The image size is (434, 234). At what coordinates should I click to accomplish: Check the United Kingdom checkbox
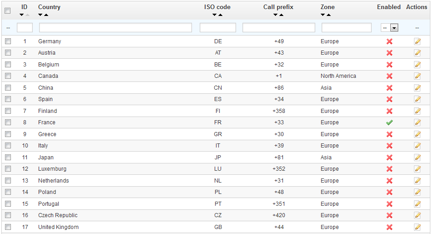click(8, 227)
